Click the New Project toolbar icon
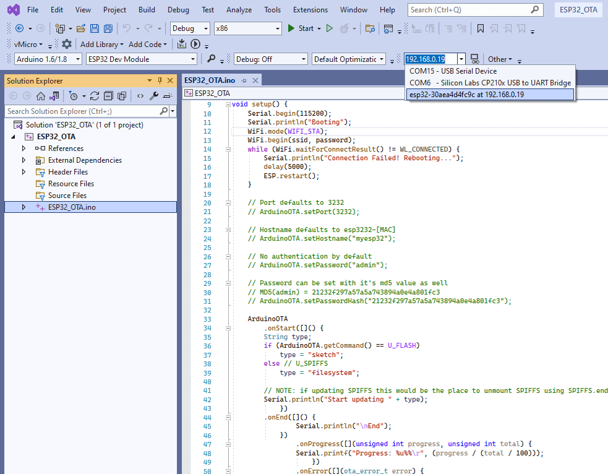This screenshot has height=474, width=608. [x=60, y=28]
